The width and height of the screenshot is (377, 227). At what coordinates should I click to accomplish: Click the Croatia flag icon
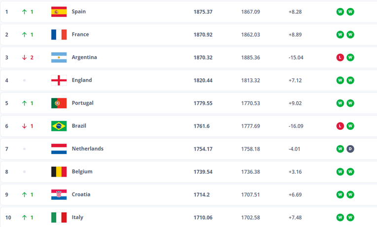59,194
